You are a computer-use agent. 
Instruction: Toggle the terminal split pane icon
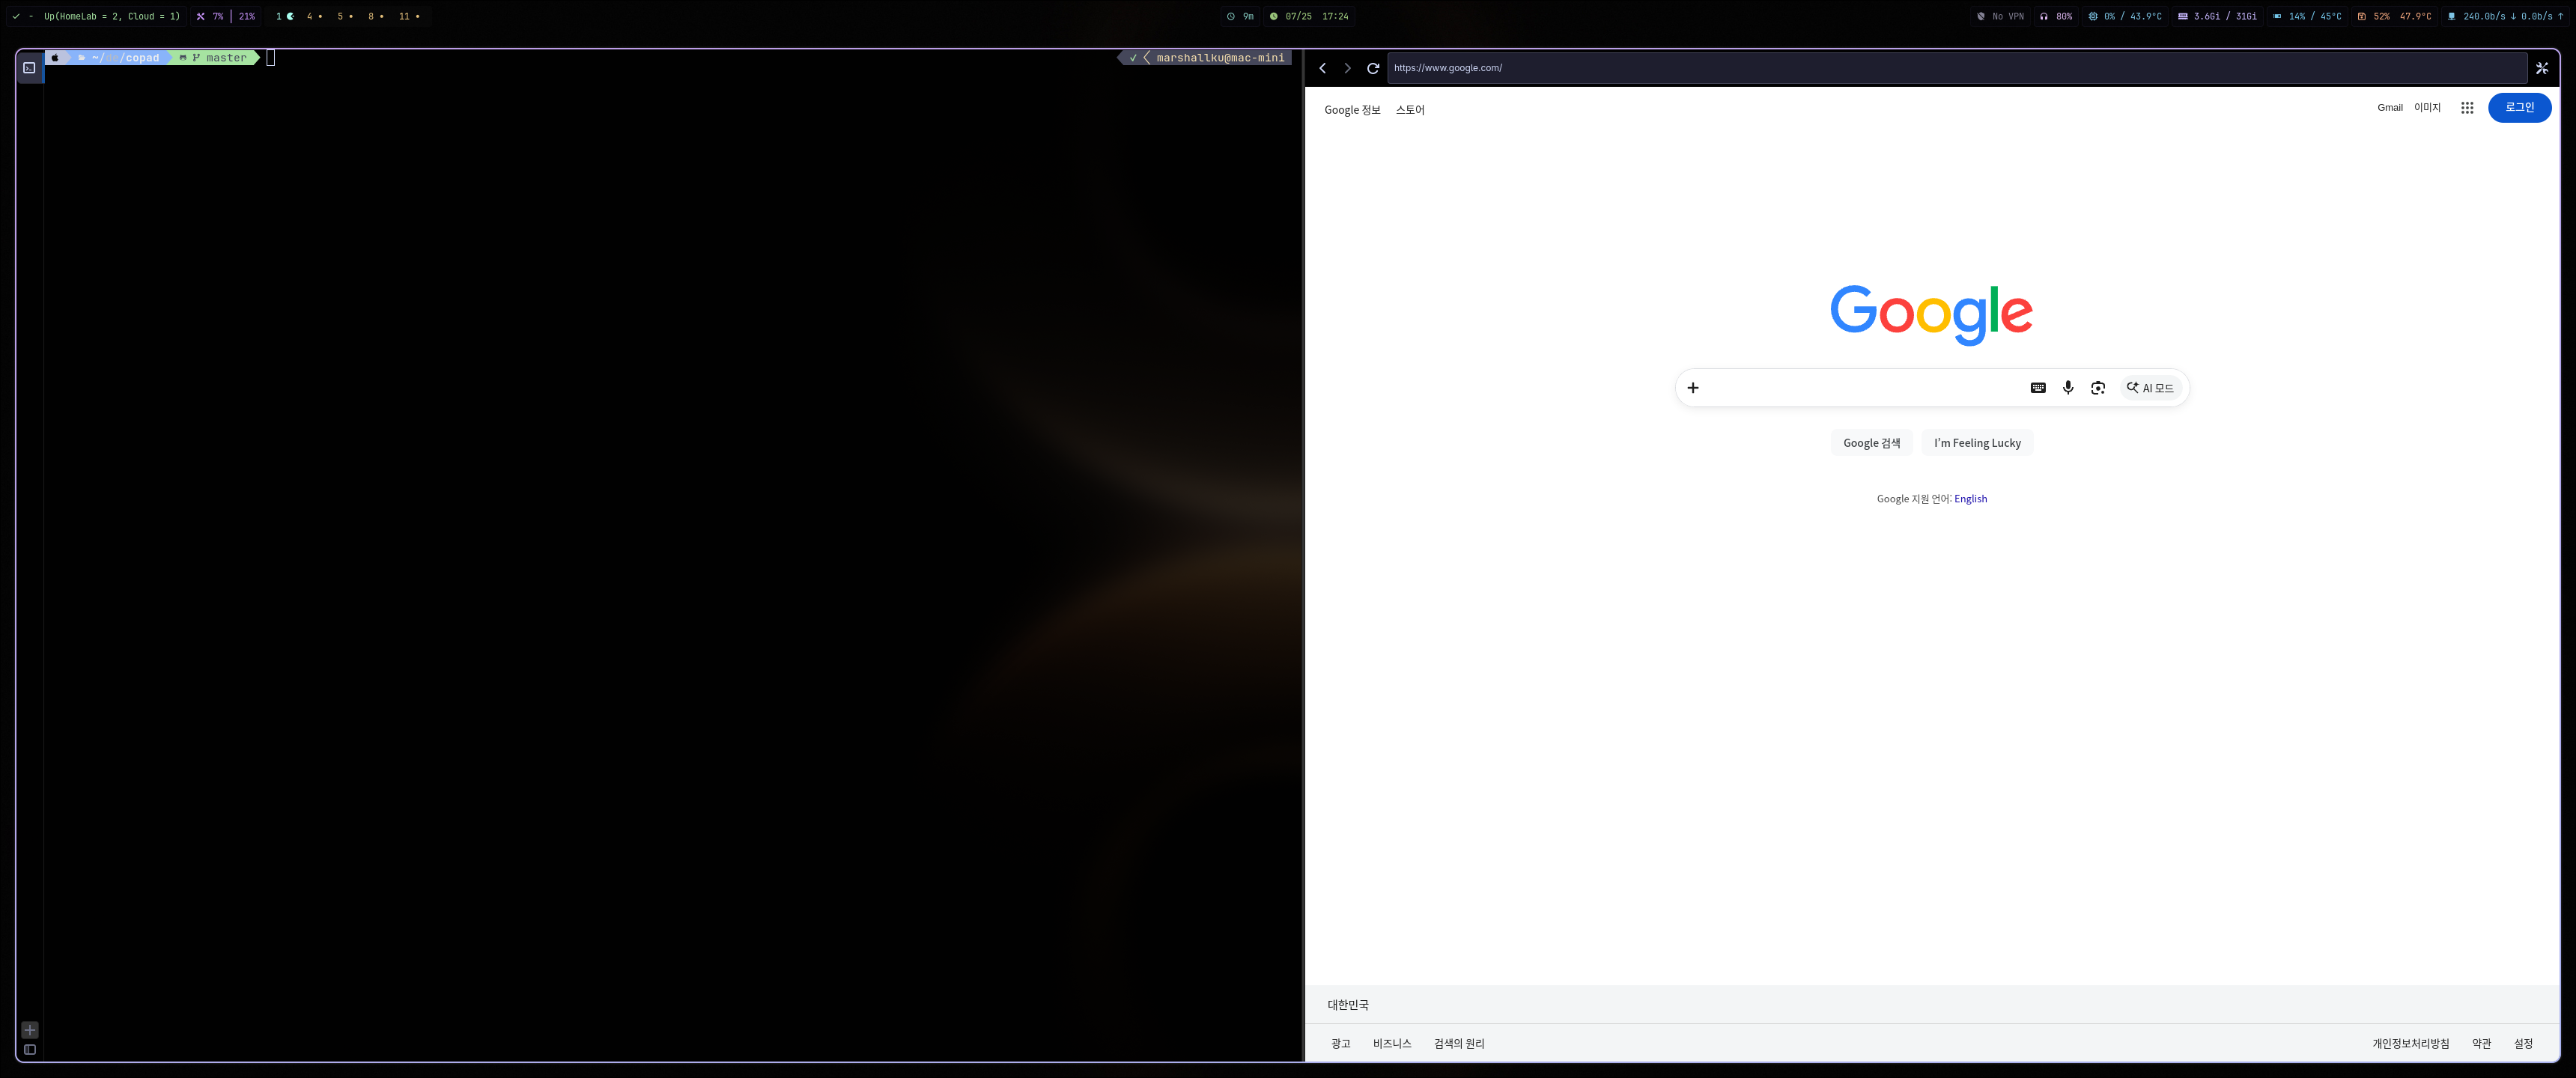[x=30, y=1050]
